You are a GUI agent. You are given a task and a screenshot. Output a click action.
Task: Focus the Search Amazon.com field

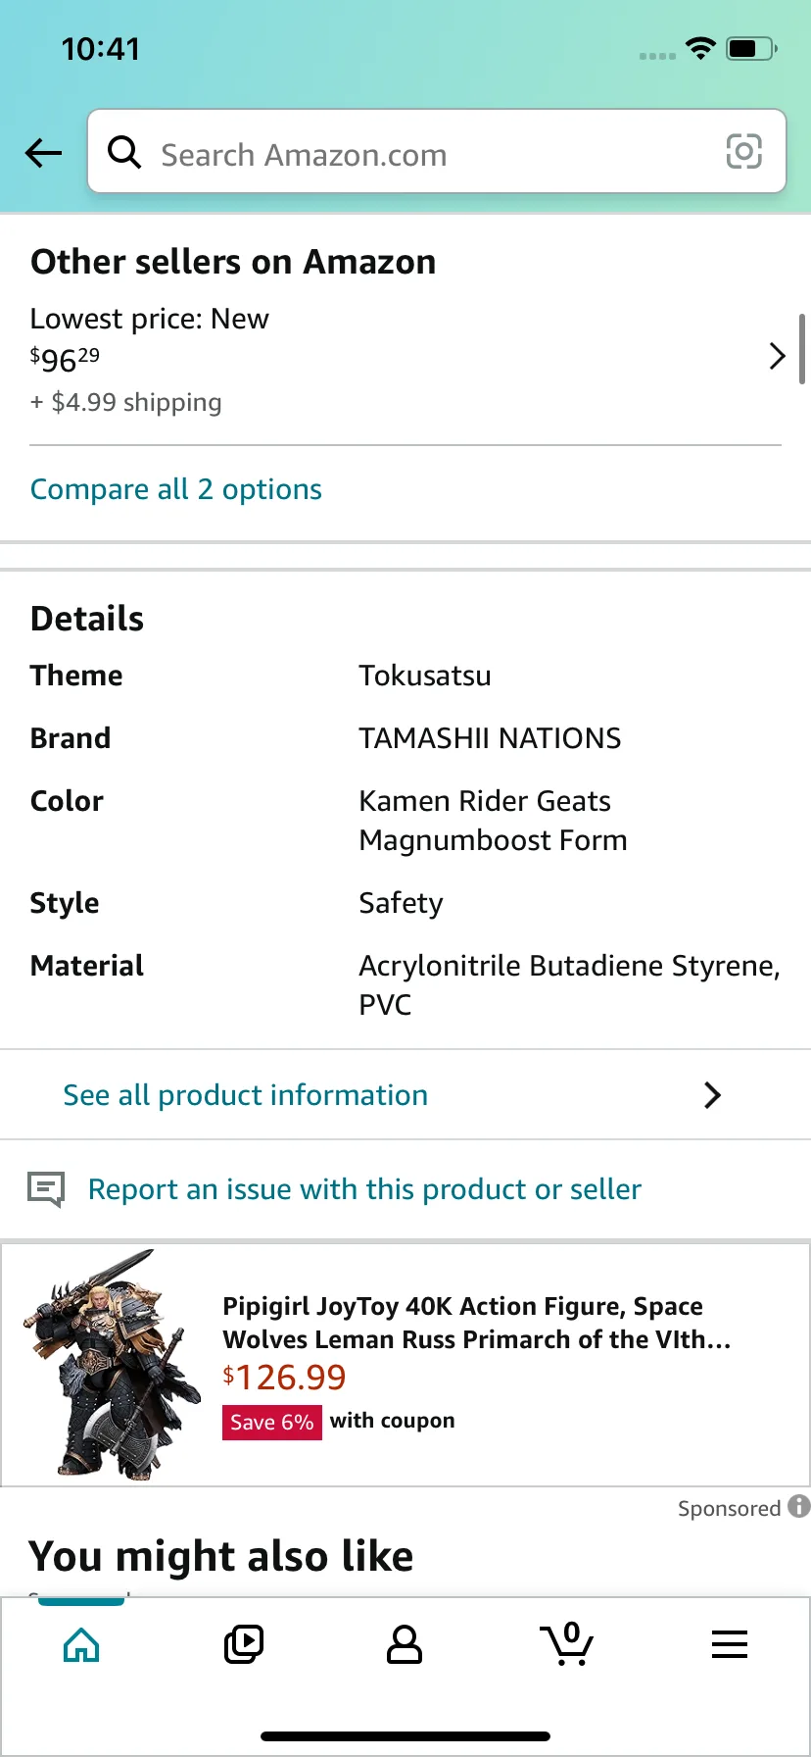click(431, 154)
